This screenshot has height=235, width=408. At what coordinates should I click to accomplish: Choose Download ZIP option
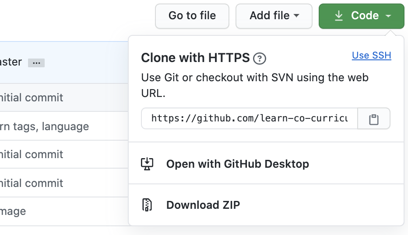point(203,205)
